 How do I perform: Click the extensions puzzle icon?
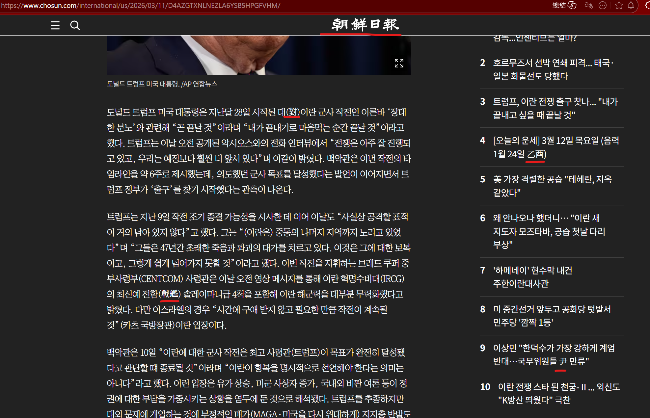click(647, 6)
